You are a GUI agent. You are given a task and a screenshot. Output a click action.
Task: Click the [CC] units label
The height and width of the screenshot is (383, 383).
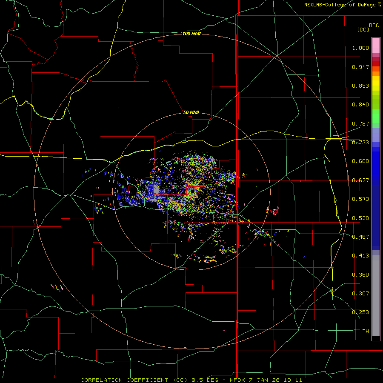point(363,29)
